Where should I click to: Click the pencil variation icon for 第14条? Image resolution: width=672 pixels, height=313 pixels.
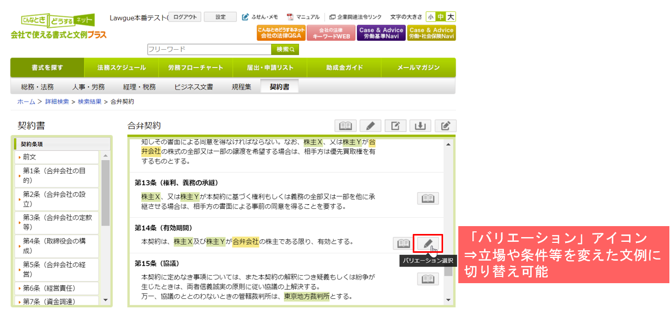click(428, 243)
